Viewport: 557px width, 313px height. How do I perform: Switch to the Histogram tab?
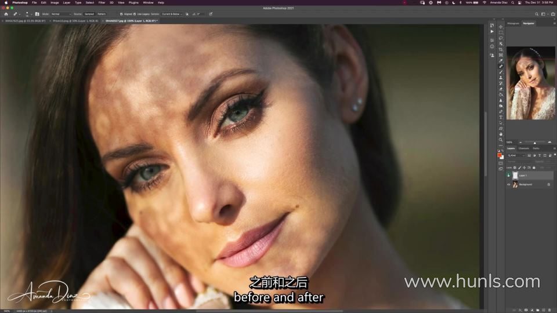pyautogui.click(x=513, y=23)
